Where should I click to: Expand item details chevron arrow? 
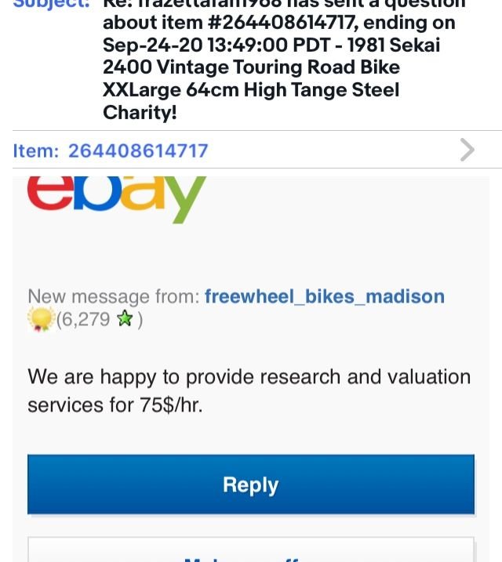click(x=467, y=150)
